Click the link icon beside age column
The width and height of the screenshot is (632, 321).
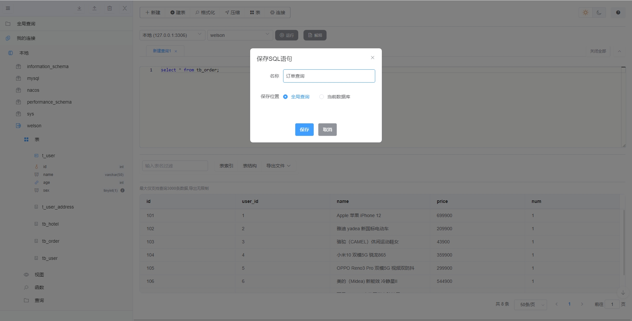[37, 183]
